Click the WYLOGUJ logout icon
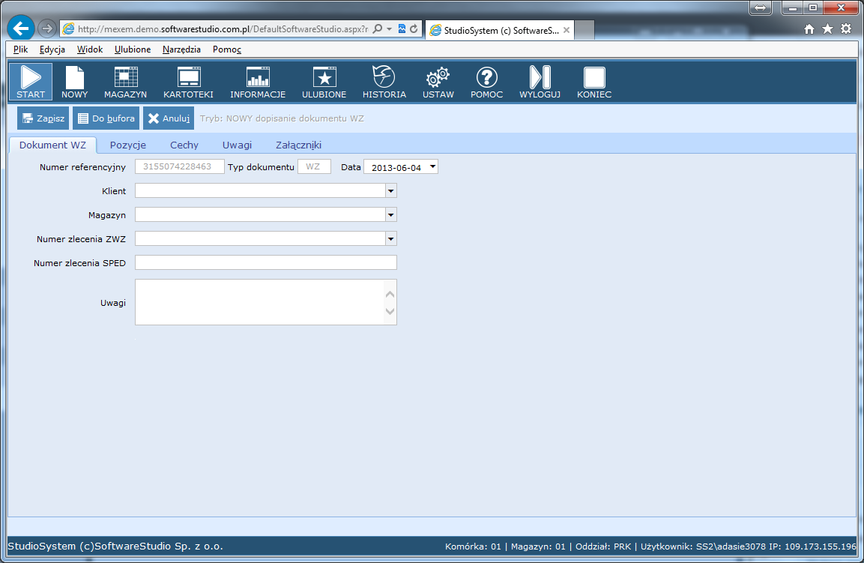864x563 pixels. click(x=540, y=82)
